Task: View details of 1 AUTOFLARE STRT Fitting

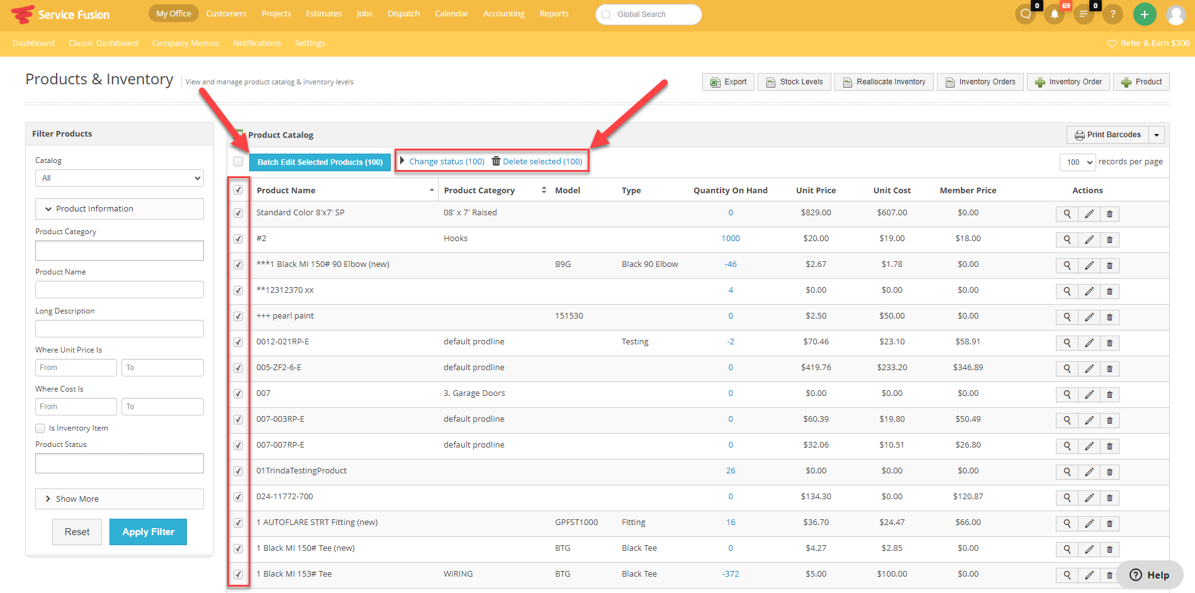Action: [x=1067, y=524]
